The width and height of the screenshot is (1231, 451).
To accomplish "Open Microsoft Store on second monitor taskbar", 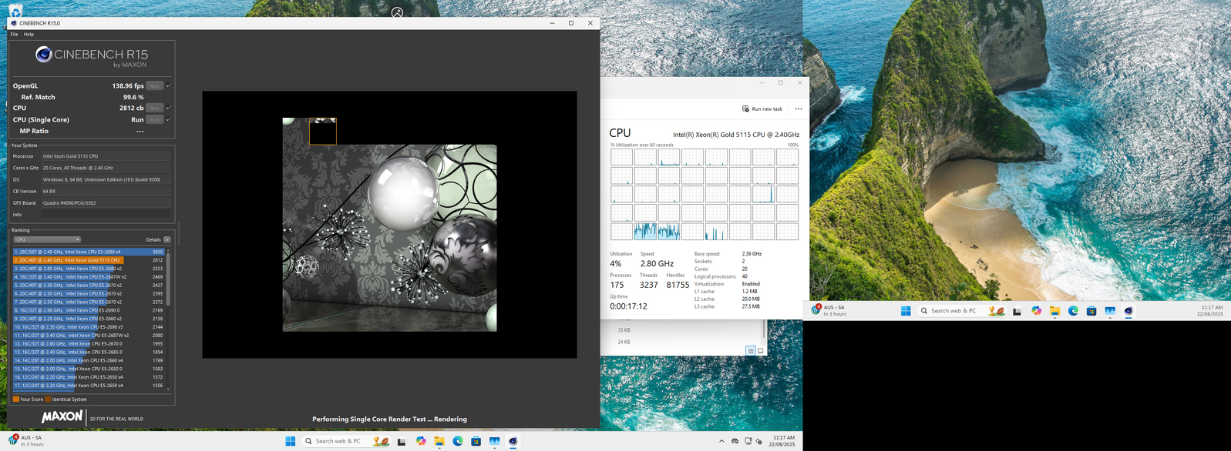I will [1091, 311].
